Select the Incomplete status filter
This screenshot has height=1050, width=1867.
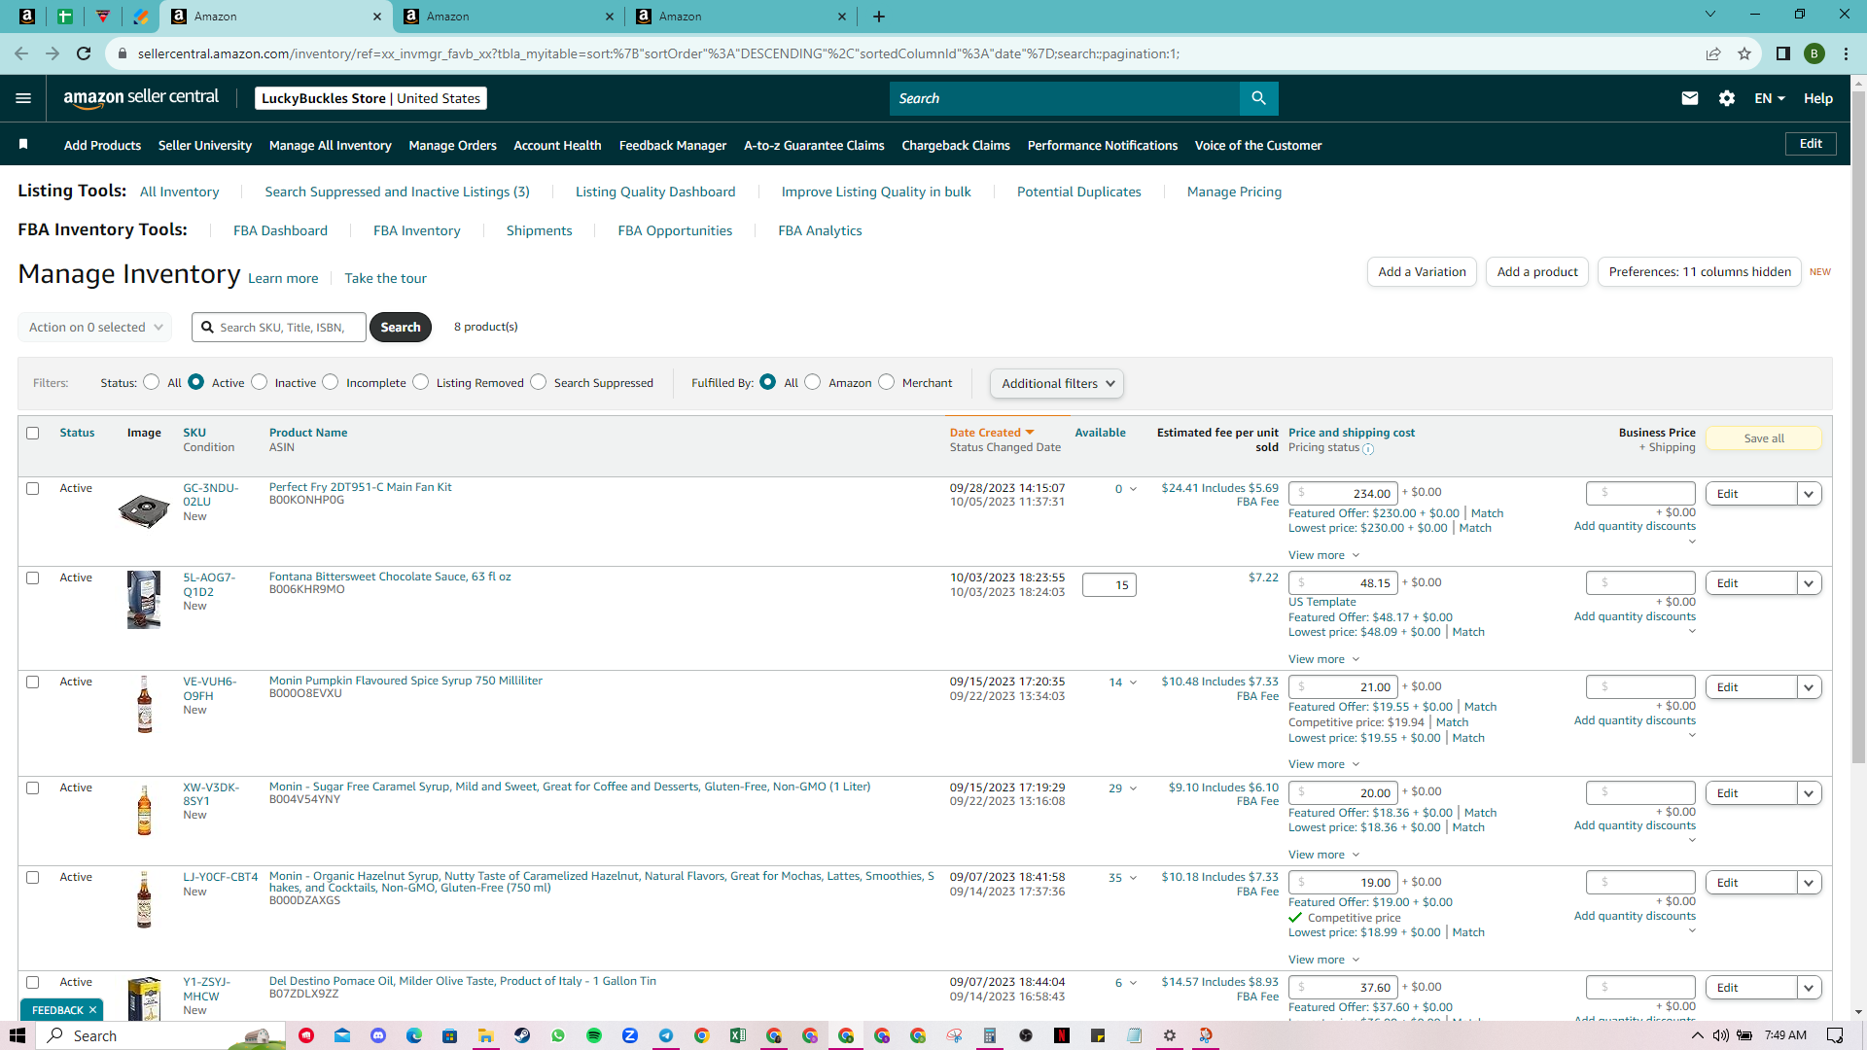[331, 382]
